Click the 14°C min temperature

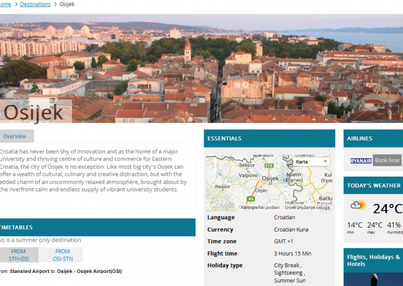[355, 225]
